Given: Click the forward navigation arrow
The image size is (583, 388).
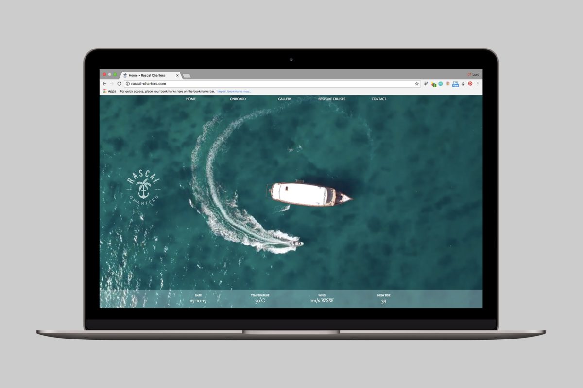Looking at the screenshot, I should (x=111, y=84).
